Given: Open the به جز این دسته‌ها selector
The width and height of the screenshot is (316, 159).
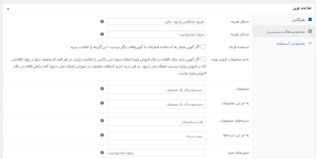Looking at the screenshot, I should click(x=156, y=136).
